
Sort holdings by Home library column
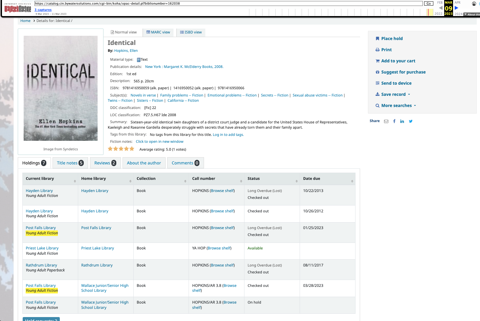coord(105,179)
